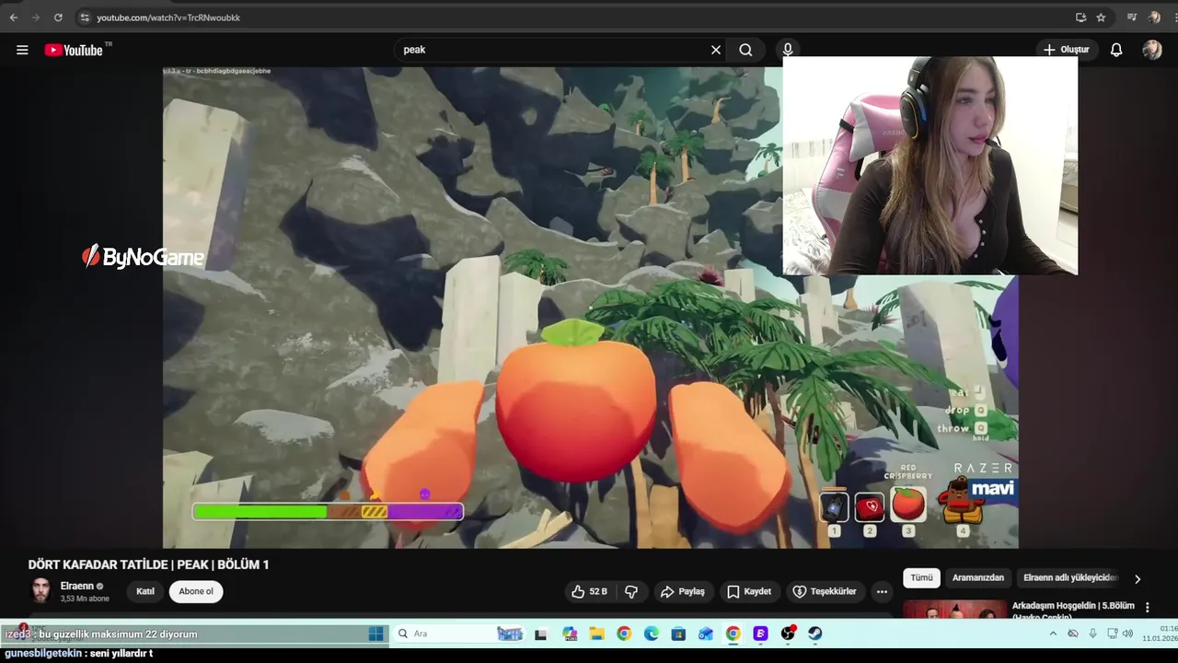The width and height of the screenshot is (1178, 663).
Task: Like the video showing 52 B
Action: coord(589,591)
